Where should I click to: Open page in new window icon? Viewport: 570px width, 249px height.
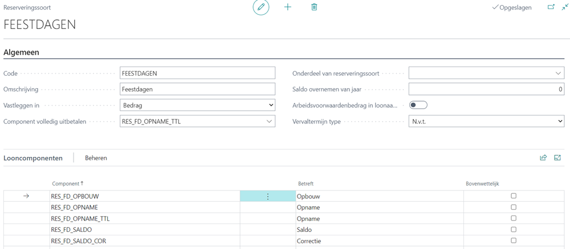551,7
